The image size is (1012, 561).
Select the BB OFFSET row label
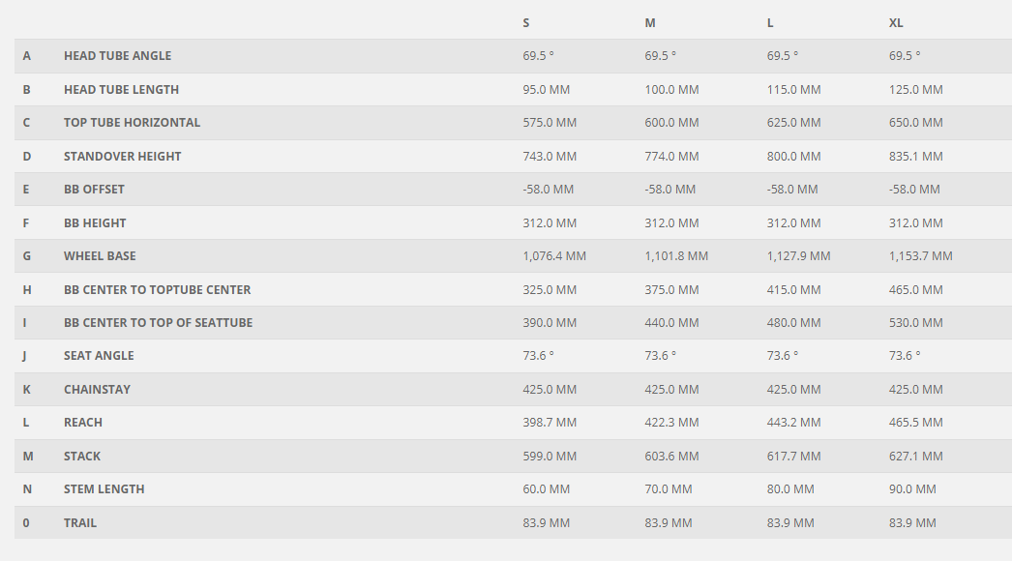pos(94,190)
